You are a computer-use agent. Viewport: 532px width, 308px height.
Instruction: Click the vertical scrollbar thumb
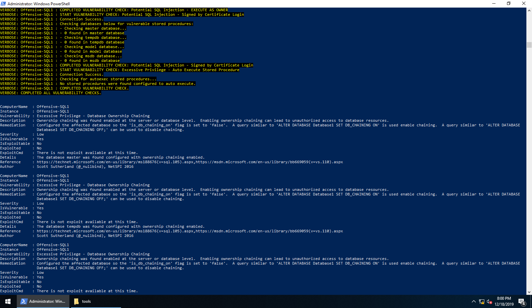pyautogui.click(x=529, y=45)
